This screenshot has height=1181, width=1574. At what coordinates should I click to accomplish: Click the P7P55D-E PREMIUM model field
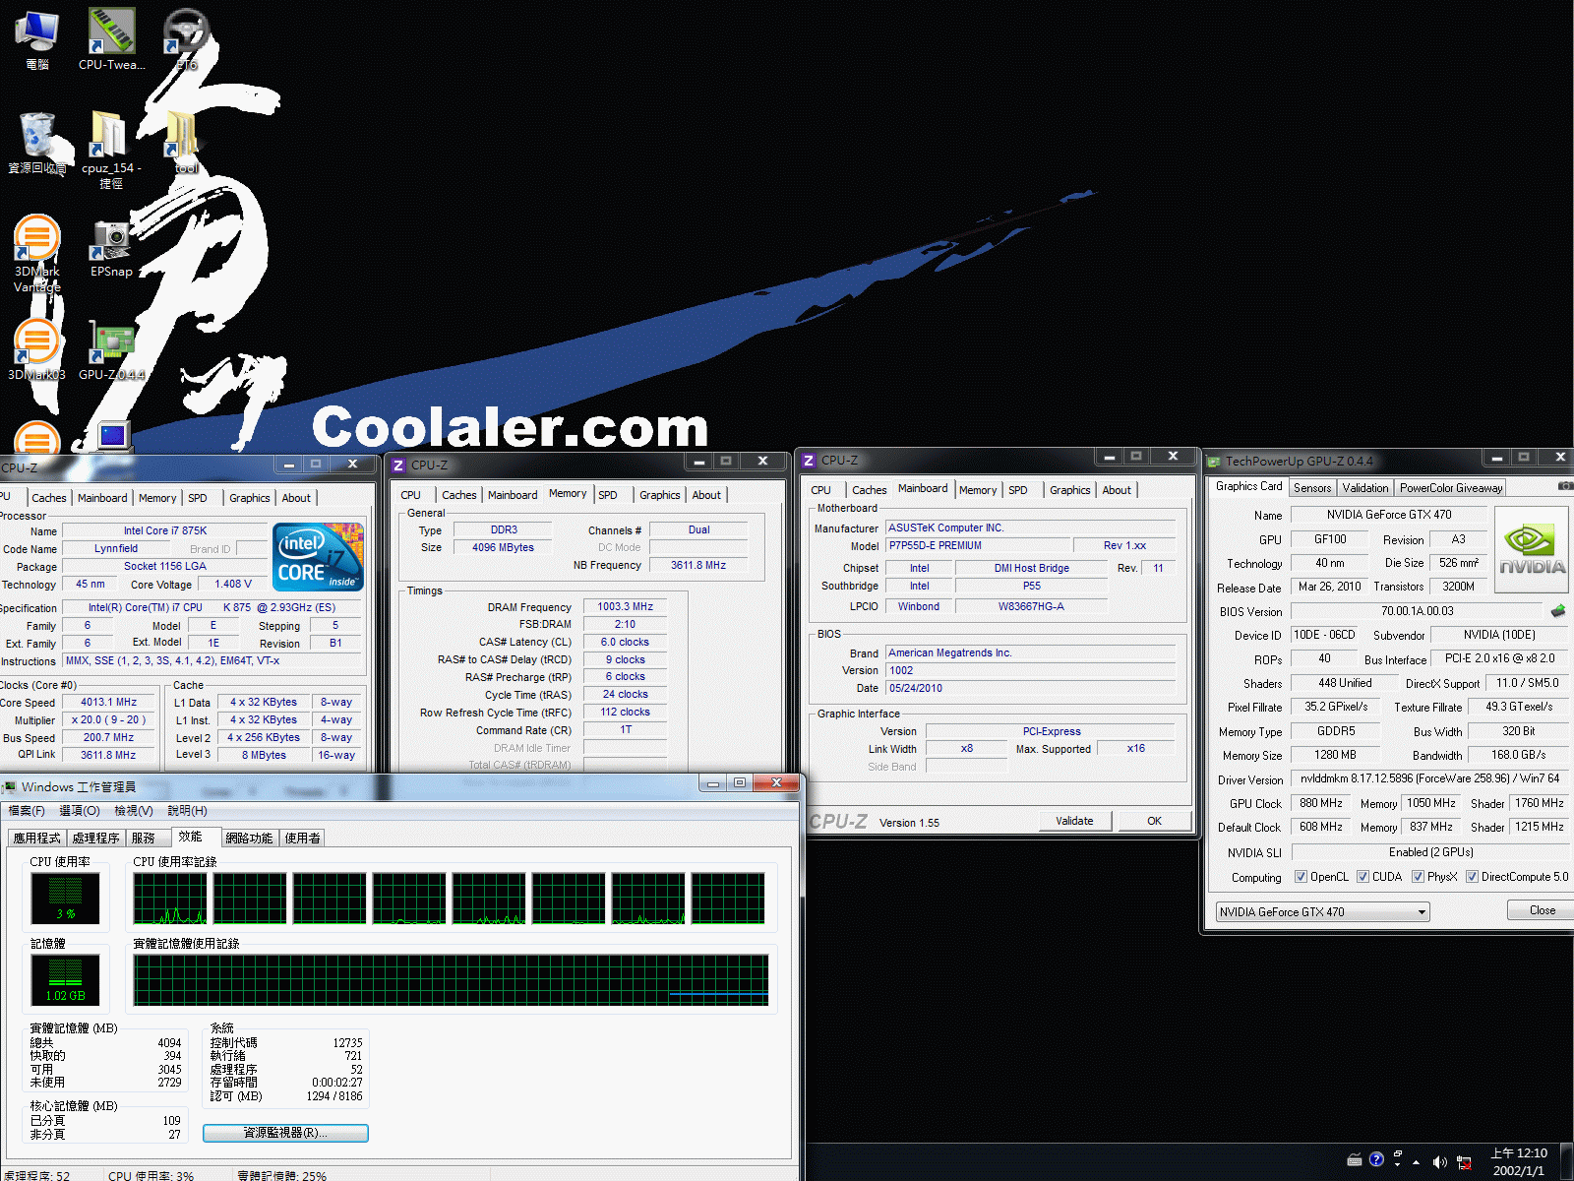pyautogui.click(x=978, y=545)
